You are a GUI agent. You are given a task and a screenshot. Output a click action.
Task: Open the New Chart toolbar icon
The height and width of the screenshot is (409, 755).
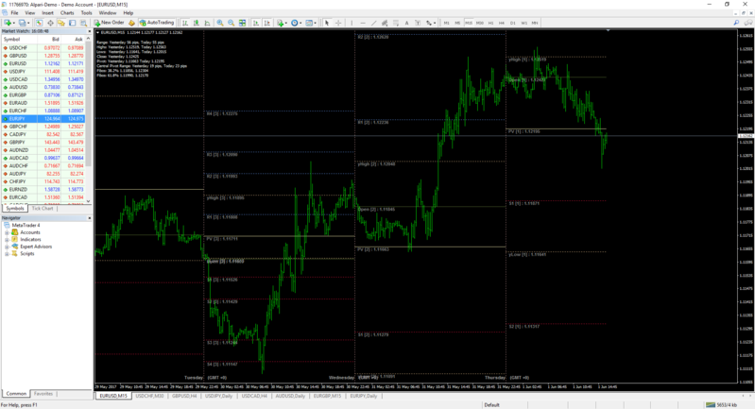[x=9, y=23]
